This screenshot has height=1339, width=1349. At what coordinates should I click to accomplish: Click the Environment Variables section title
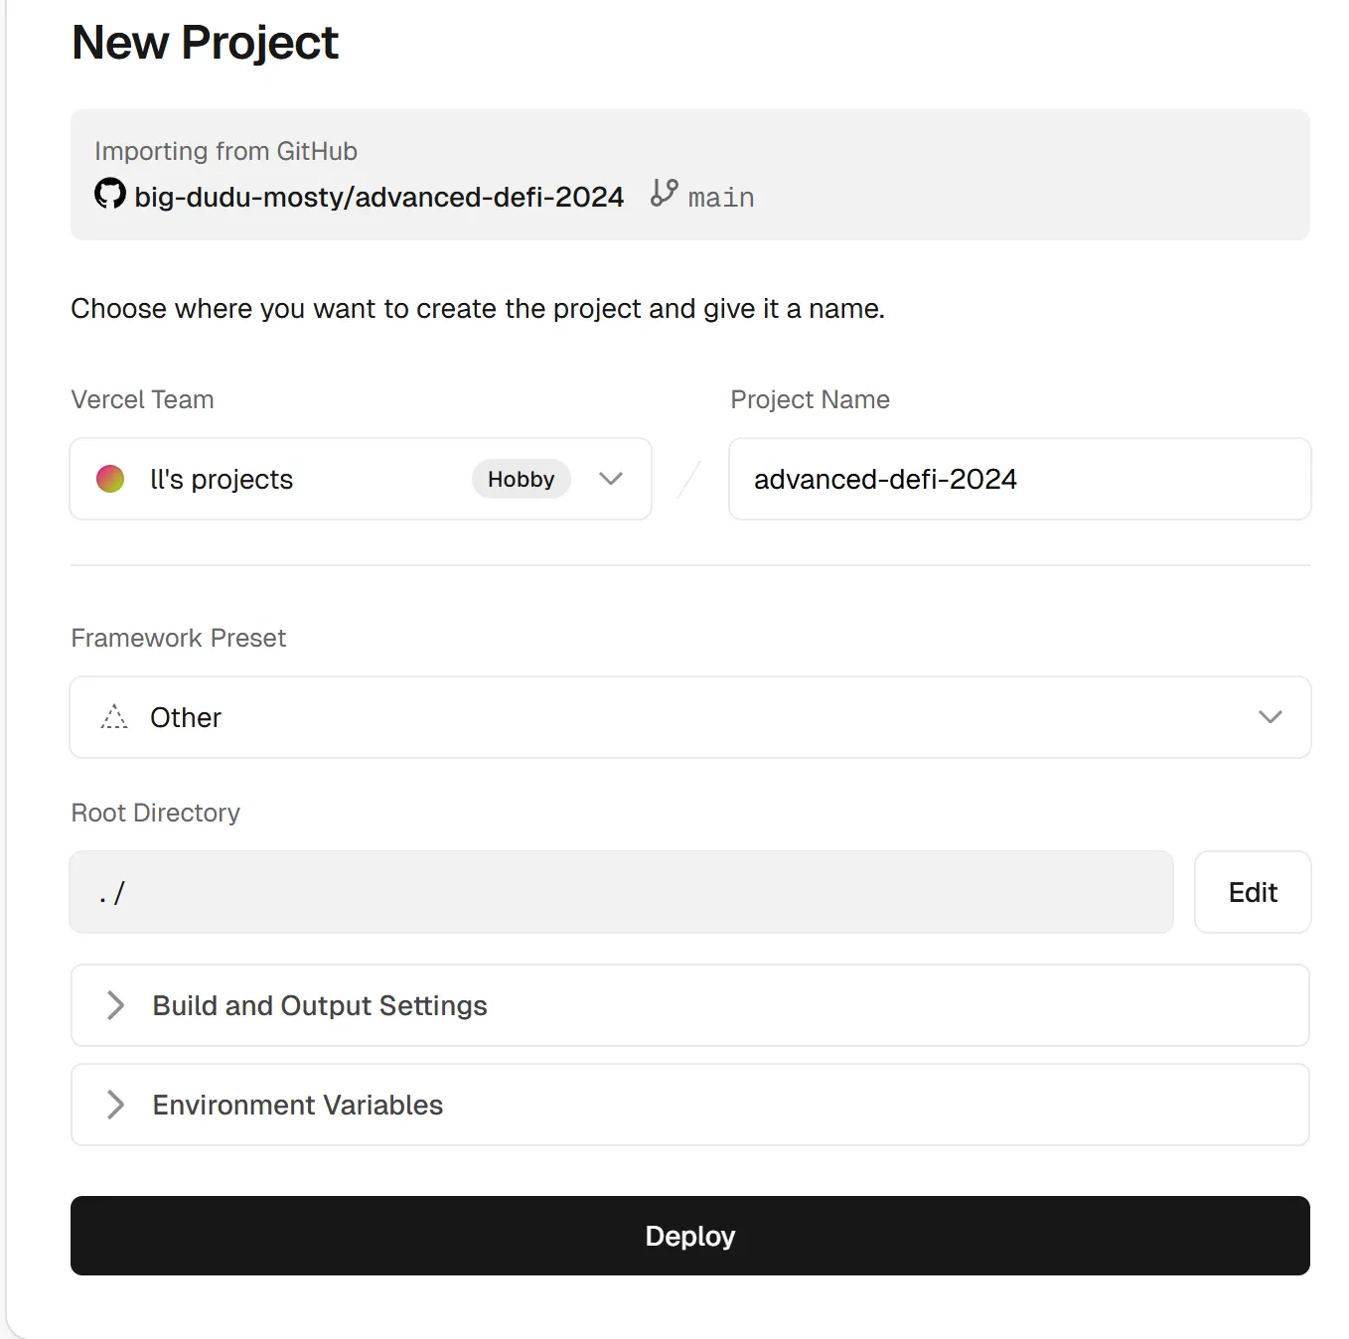297,1105
